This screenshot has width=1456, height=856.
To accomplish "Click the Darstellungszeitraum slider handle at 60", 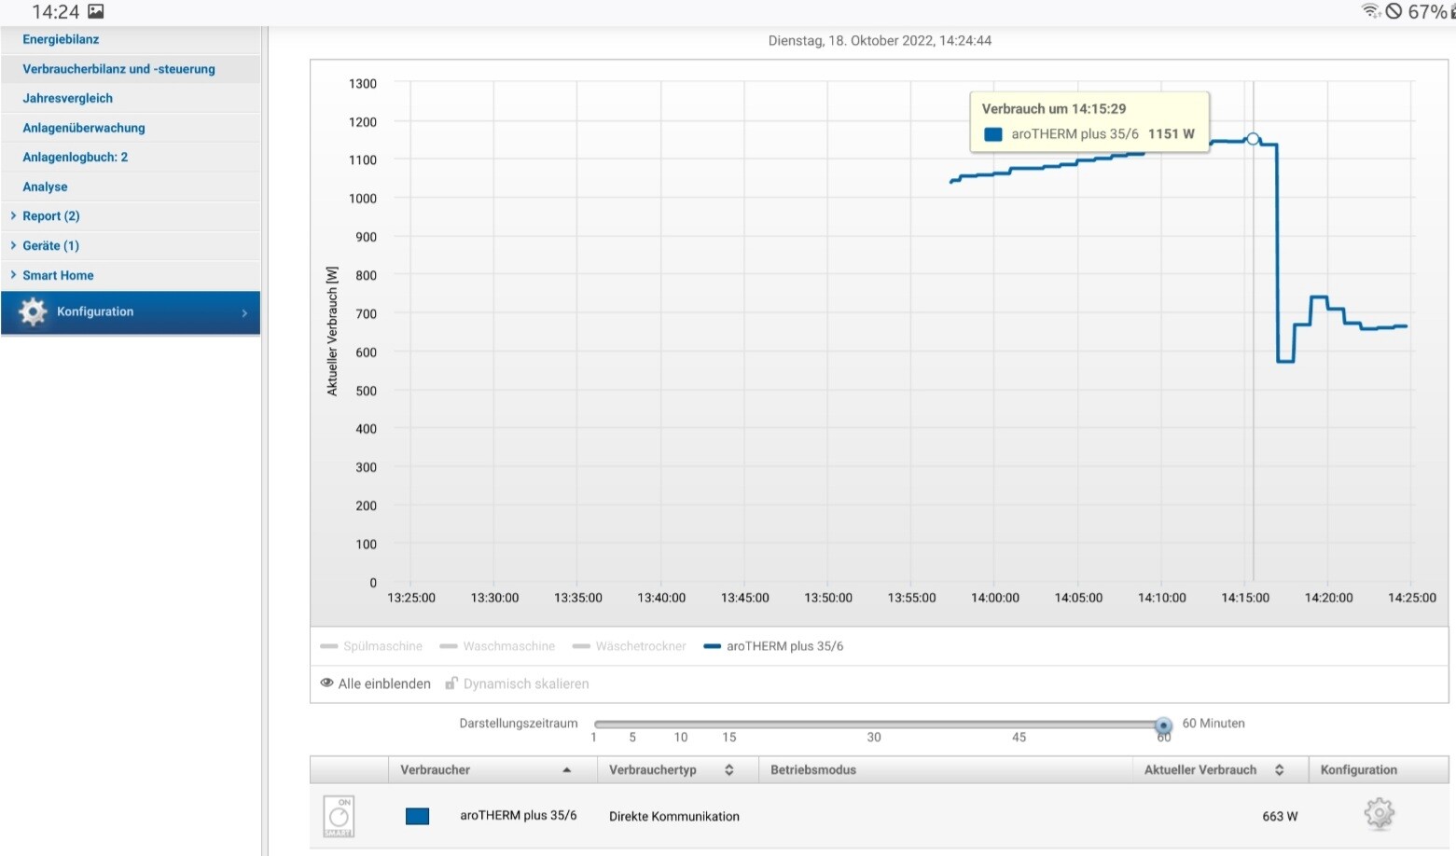I will point(1163,725).
